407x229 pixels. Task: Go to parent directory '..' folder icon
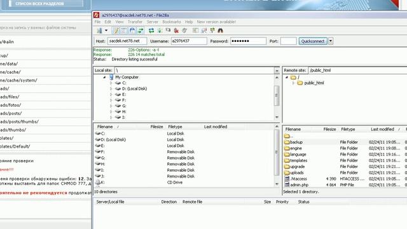coord(287,136)
